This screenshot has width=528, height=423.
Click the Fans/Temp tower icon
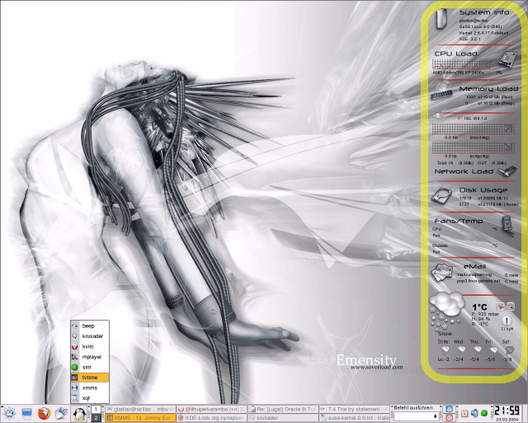pos(508,226)
